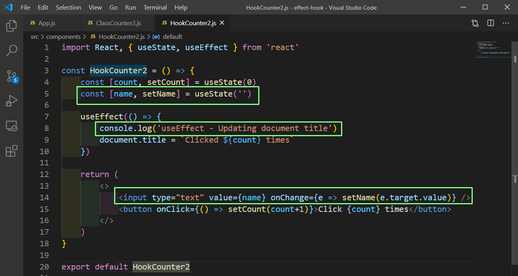518x276 pixels.
Task: Open the Remote Explorer view
Action: click(x=12, y=126)
